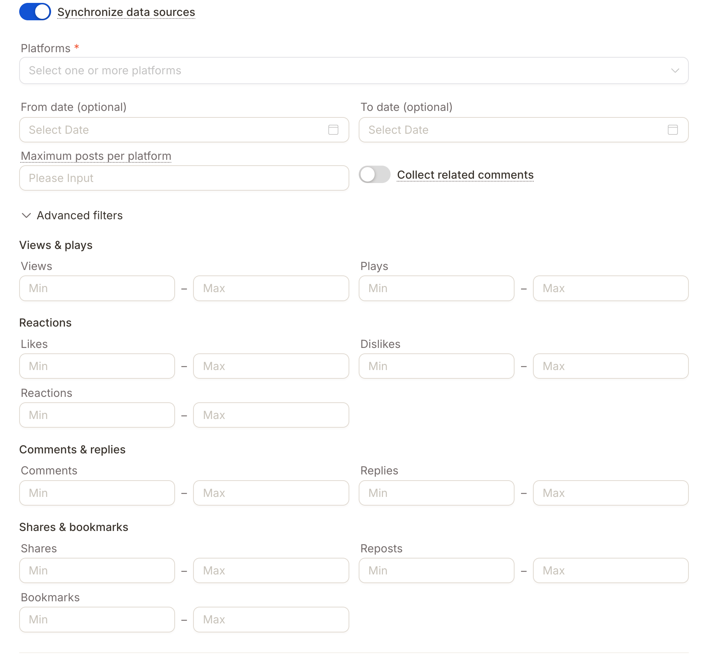Screen dimensions: 708x656
Task: Click the Bookmarks Max input
Action: pos(271,620)
